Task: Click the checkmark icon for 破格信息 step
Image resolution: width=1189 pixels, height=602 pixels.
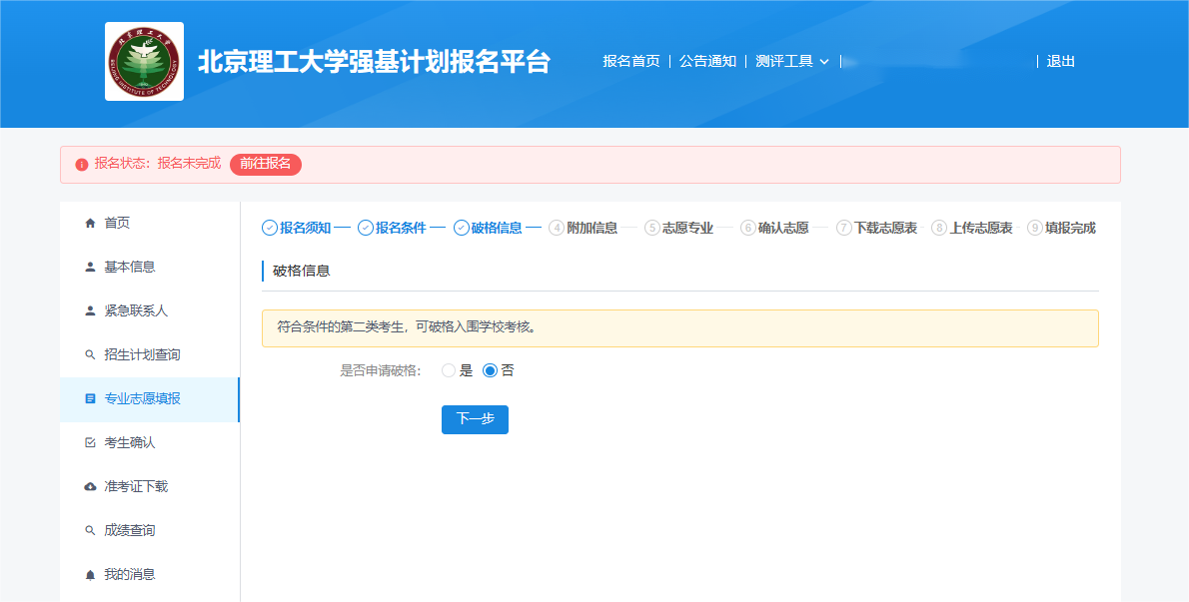Action: pos(461,228)
